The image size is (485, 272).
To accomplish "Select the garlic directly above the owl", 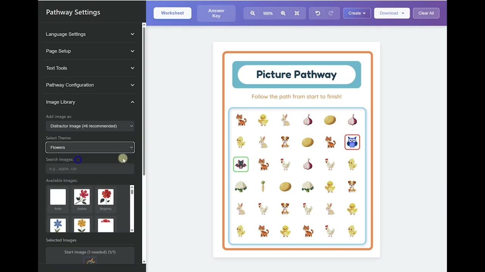I will click(x=352, y=120).
